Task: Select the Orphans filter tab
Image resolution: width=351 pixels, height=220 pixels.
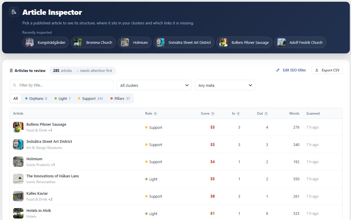Action: click(36, 98)
